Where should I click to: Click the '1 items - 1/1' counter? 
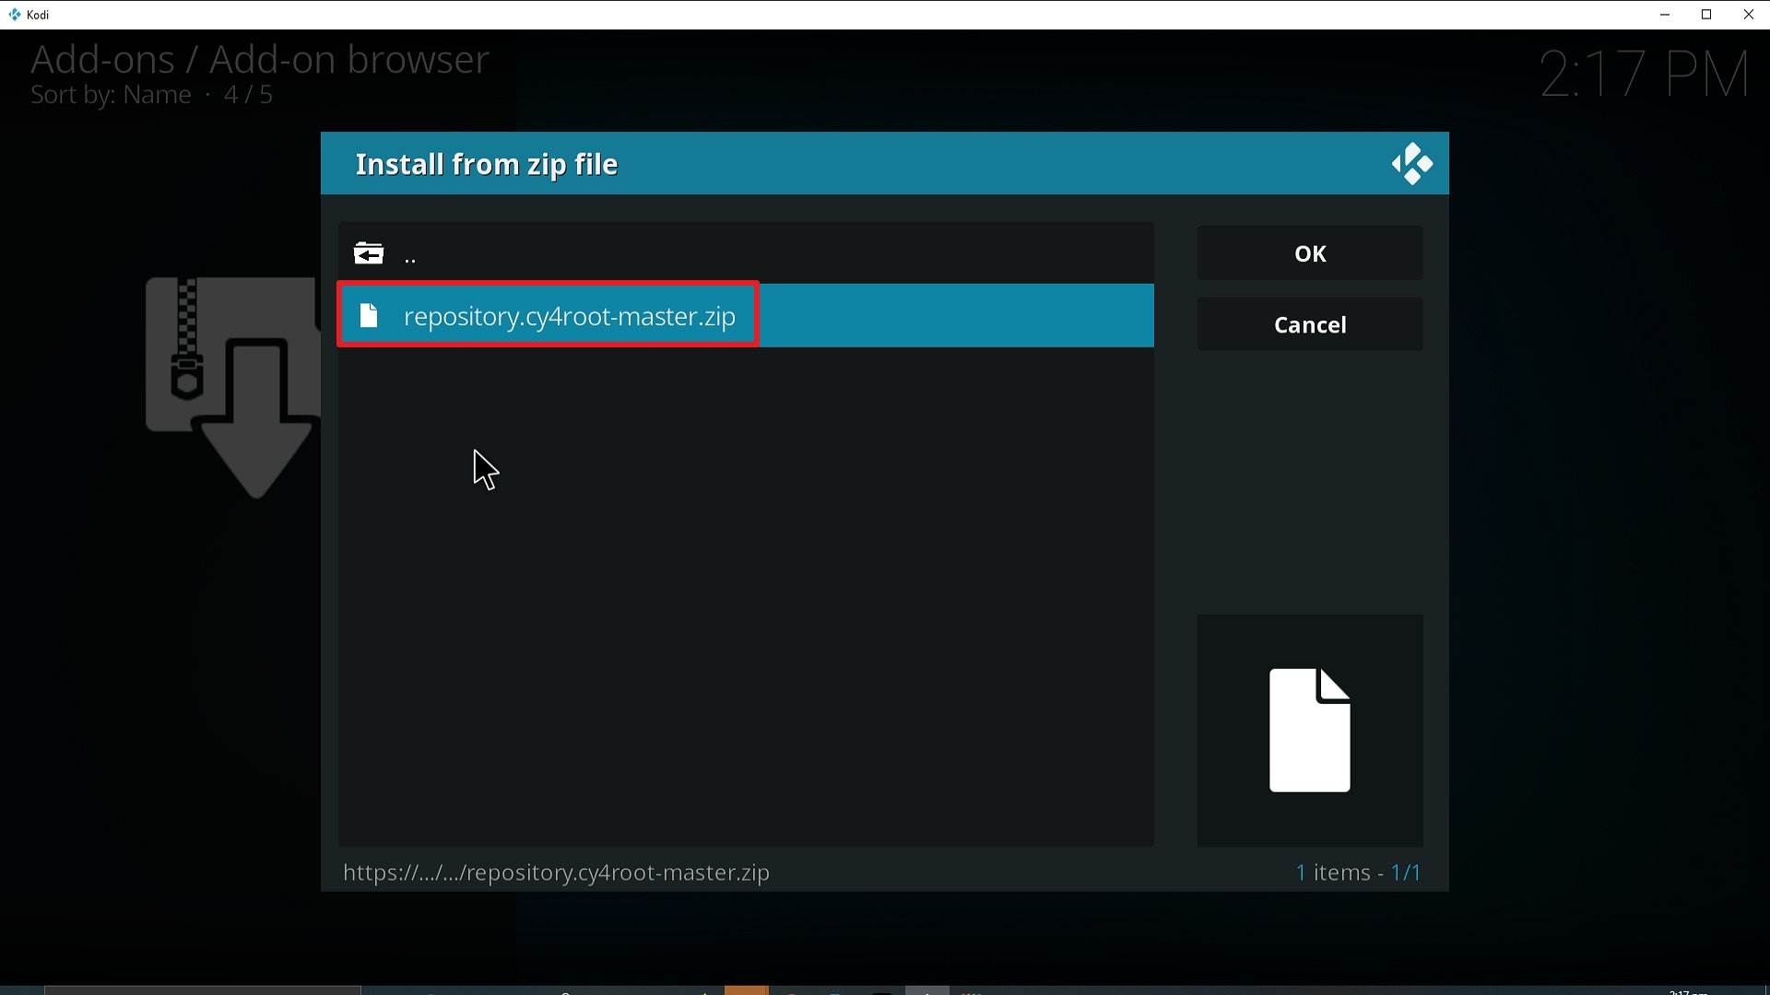(x=1359, y=872)
